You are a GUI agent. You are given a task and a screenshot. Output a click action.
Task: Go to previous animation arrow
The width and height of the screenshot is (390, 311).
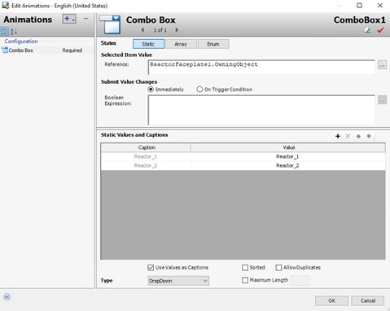(142, 30)
